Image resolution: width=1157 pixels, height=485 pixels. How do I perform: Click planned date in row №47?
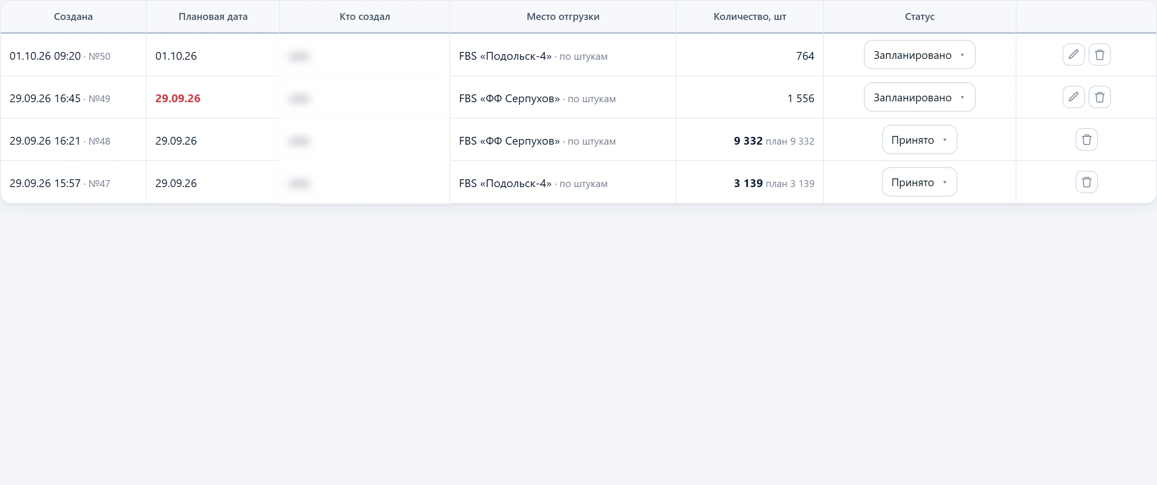[176, 183]
